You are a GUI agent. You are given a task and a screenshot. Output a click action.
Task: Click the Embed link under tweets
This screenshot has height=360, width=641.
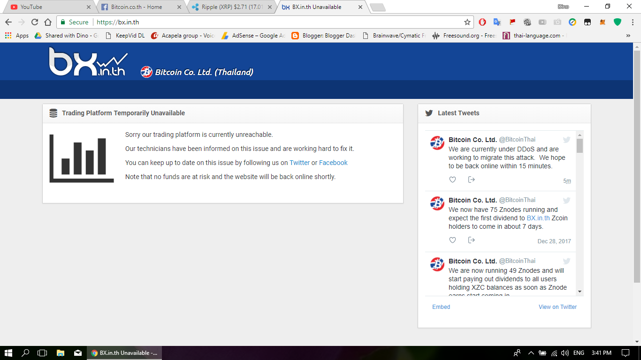(x=441, y=307)
